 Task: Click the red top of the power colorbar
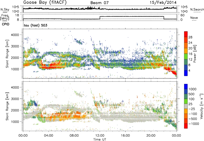pyautogui.click(x=186, y=34)
